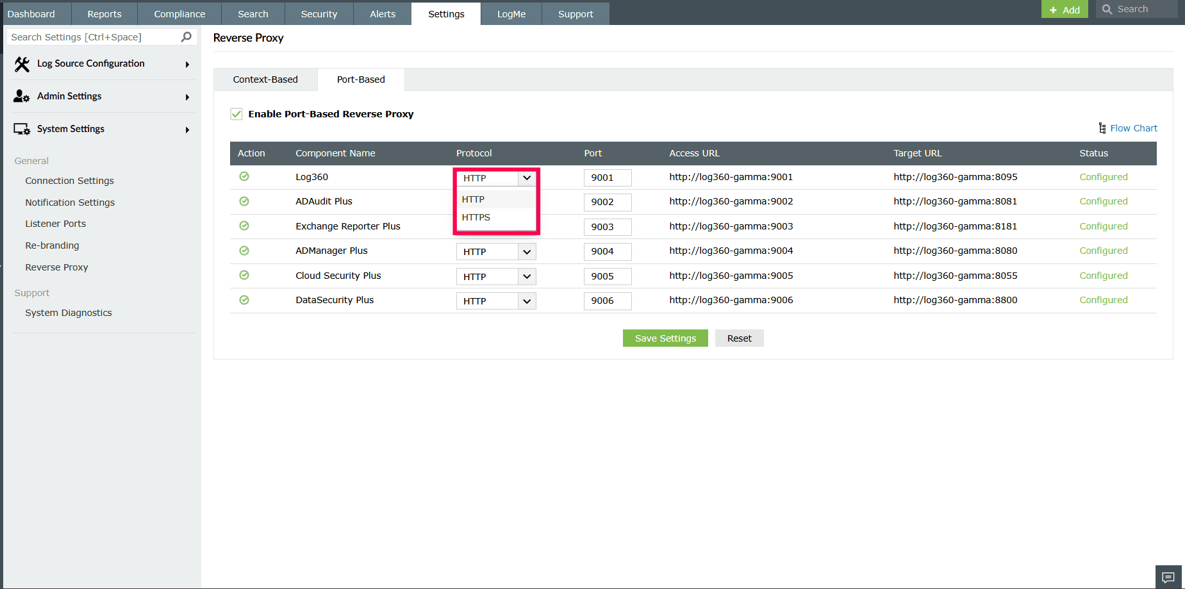Screen dimensions: 1185x589
Task: Open the Compliance tab
Action: click(x=179, y=13)
